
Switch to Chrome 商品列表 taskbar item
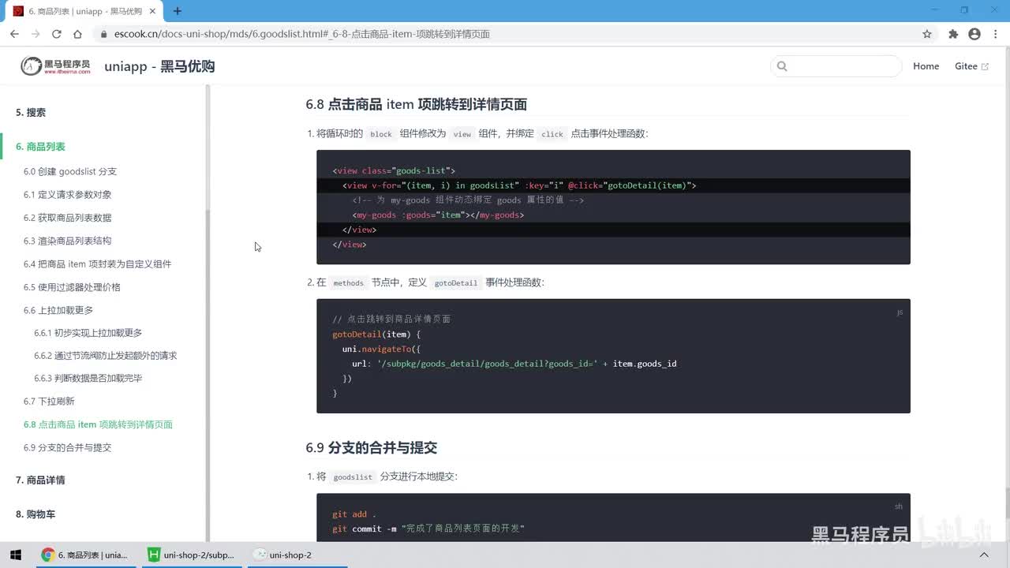[84, 555]
